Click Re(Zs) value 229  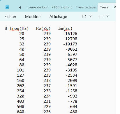click(x=47, y=106)
